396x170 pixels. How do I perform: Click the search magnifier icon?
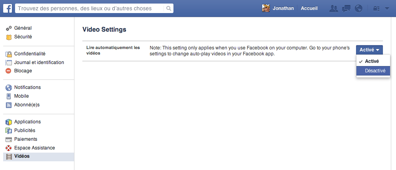tap(168, 8)
